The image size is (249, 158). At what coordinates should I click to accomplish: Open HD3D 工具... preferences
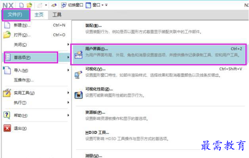(x=97, y=133)
